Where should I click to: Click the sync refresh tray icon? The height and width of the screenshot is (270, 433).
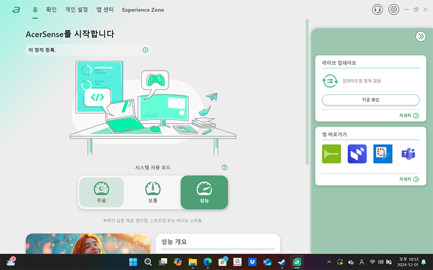[x=340, y=262]
